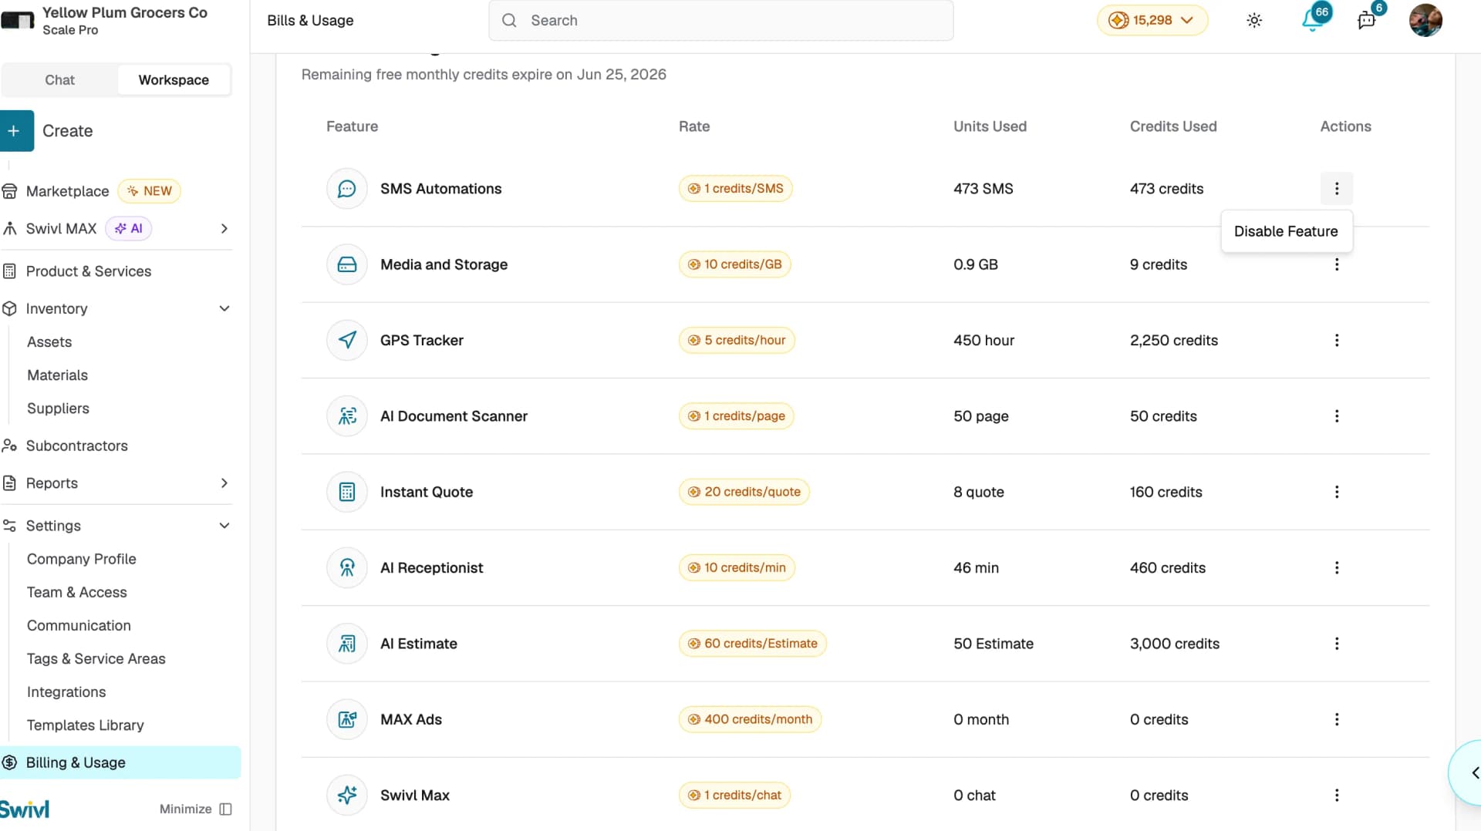Screen dimensions: 1481x831
Task: Open actions menu for MAX Ads
Action: 1337,719
